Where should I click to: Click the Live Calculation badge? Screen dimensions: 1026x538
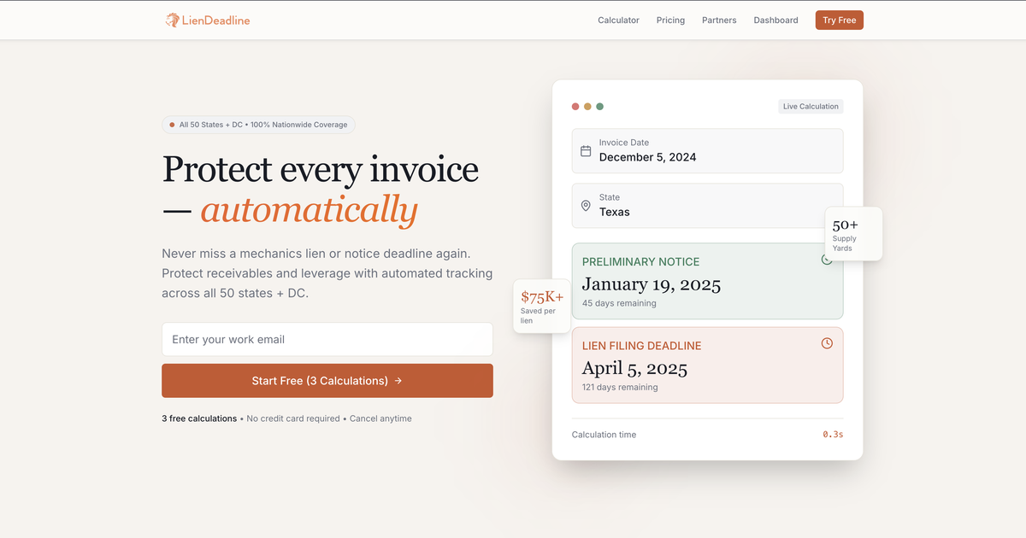pyautogui.click(x=811, y=107)
